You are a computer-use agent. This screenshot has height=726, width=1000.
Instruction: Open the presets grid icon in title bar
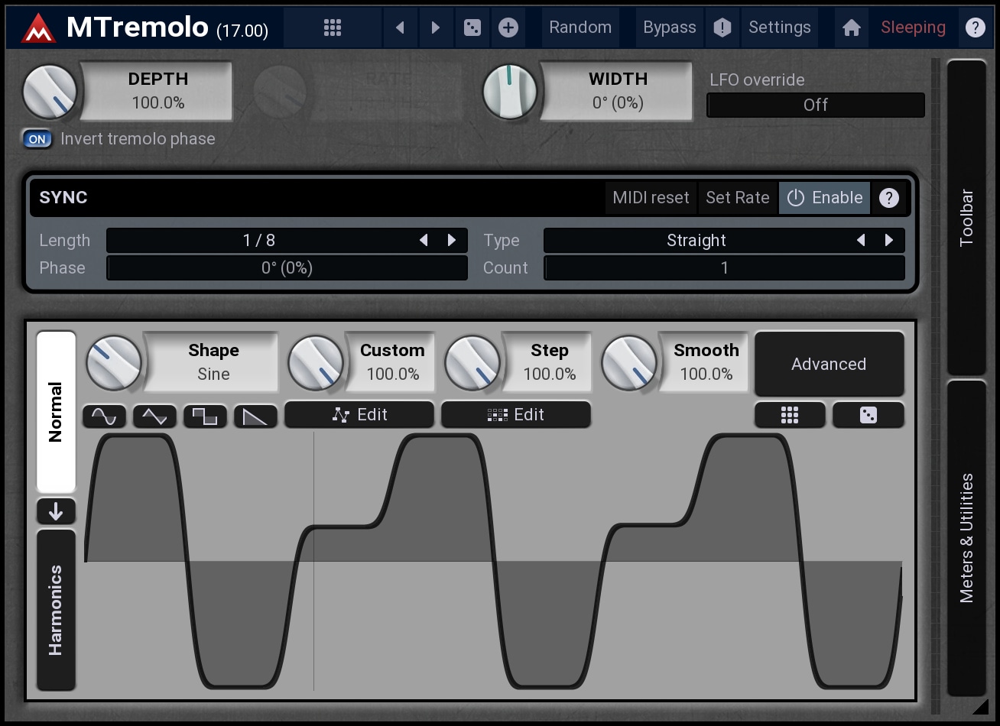click(332, 28)
